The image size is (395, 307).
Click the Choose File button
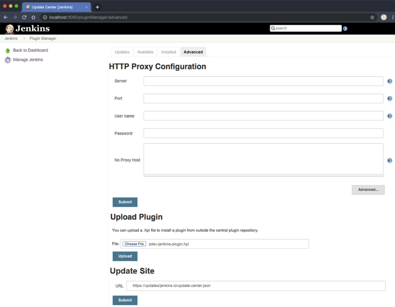click(x=134, y=244)
